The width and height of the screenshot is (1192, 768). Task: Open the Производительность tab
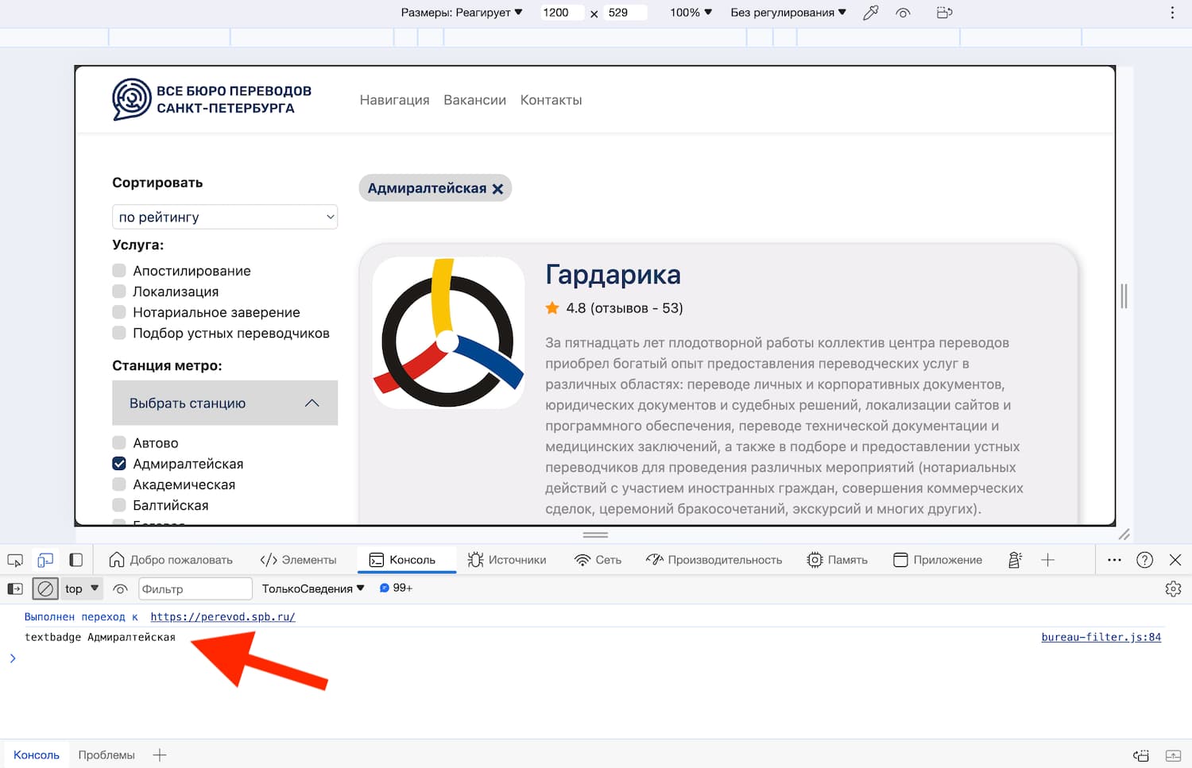(x=714, y=560)
